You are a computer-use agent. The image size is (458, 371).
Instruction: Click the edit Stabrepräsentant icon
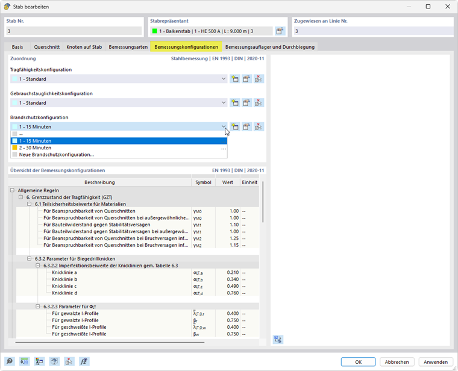(280, 31)
